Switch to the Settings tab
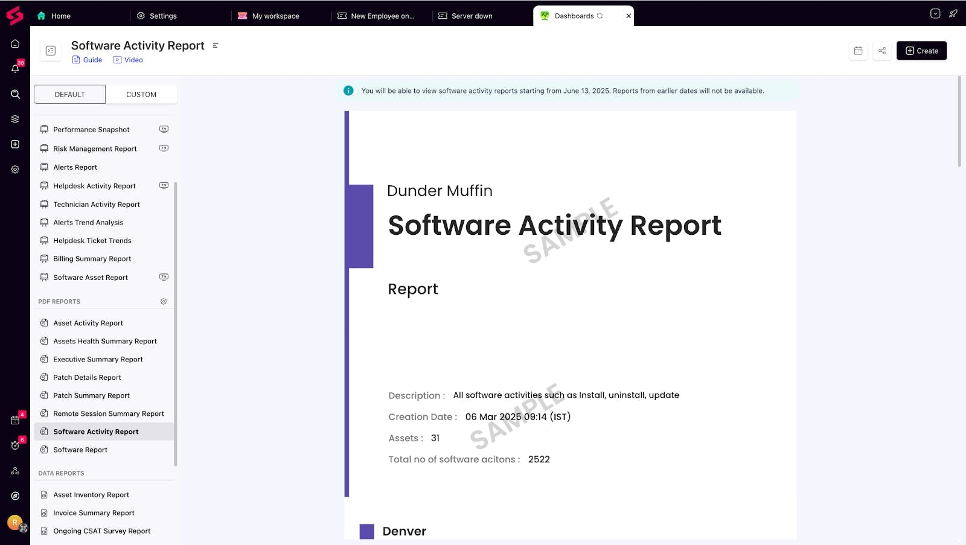Image resolution: width=966 pixels, height=545 pixels. pyautogui.click(x=157, y=16)
